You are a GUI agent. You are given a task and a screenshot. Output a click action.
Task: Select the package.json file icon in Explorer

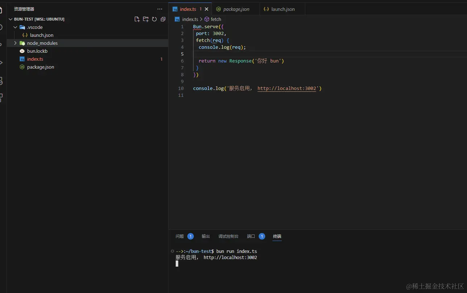tap(22, 67)
